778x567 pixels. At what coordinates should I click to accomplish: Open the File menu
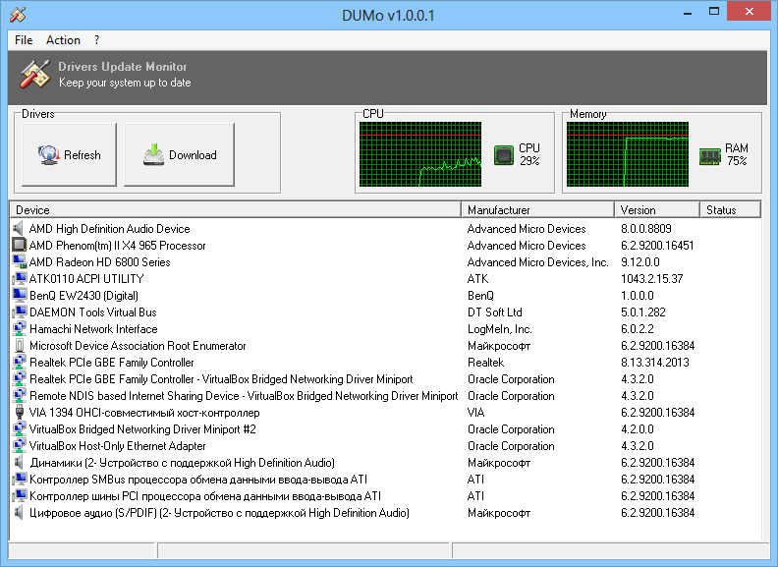coord(24,40)
